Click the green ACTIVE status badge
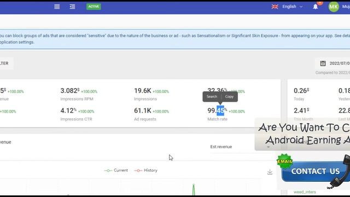 [x=94, y=7]
